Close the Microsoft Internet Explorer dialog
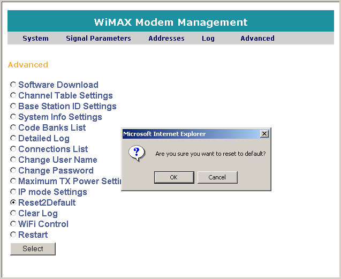 [x=264, y=134]
